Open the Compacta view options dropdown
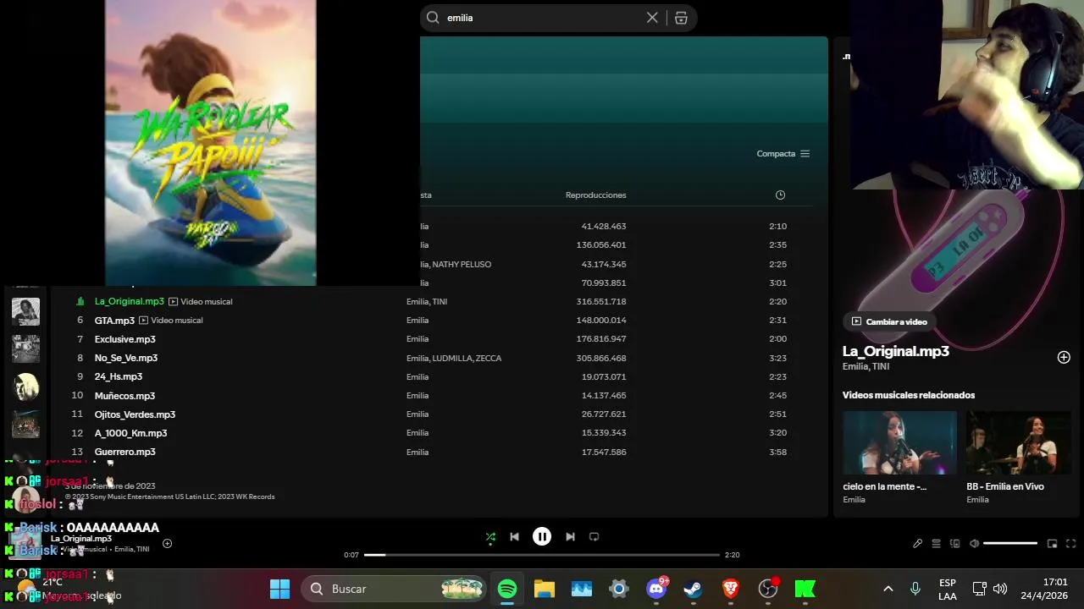1084x609 pixels. pyautogui.click(x=783, y=153)
